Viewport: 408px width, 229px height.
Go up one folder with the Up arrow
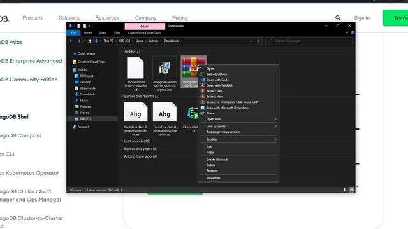click(x=90, y=41)
